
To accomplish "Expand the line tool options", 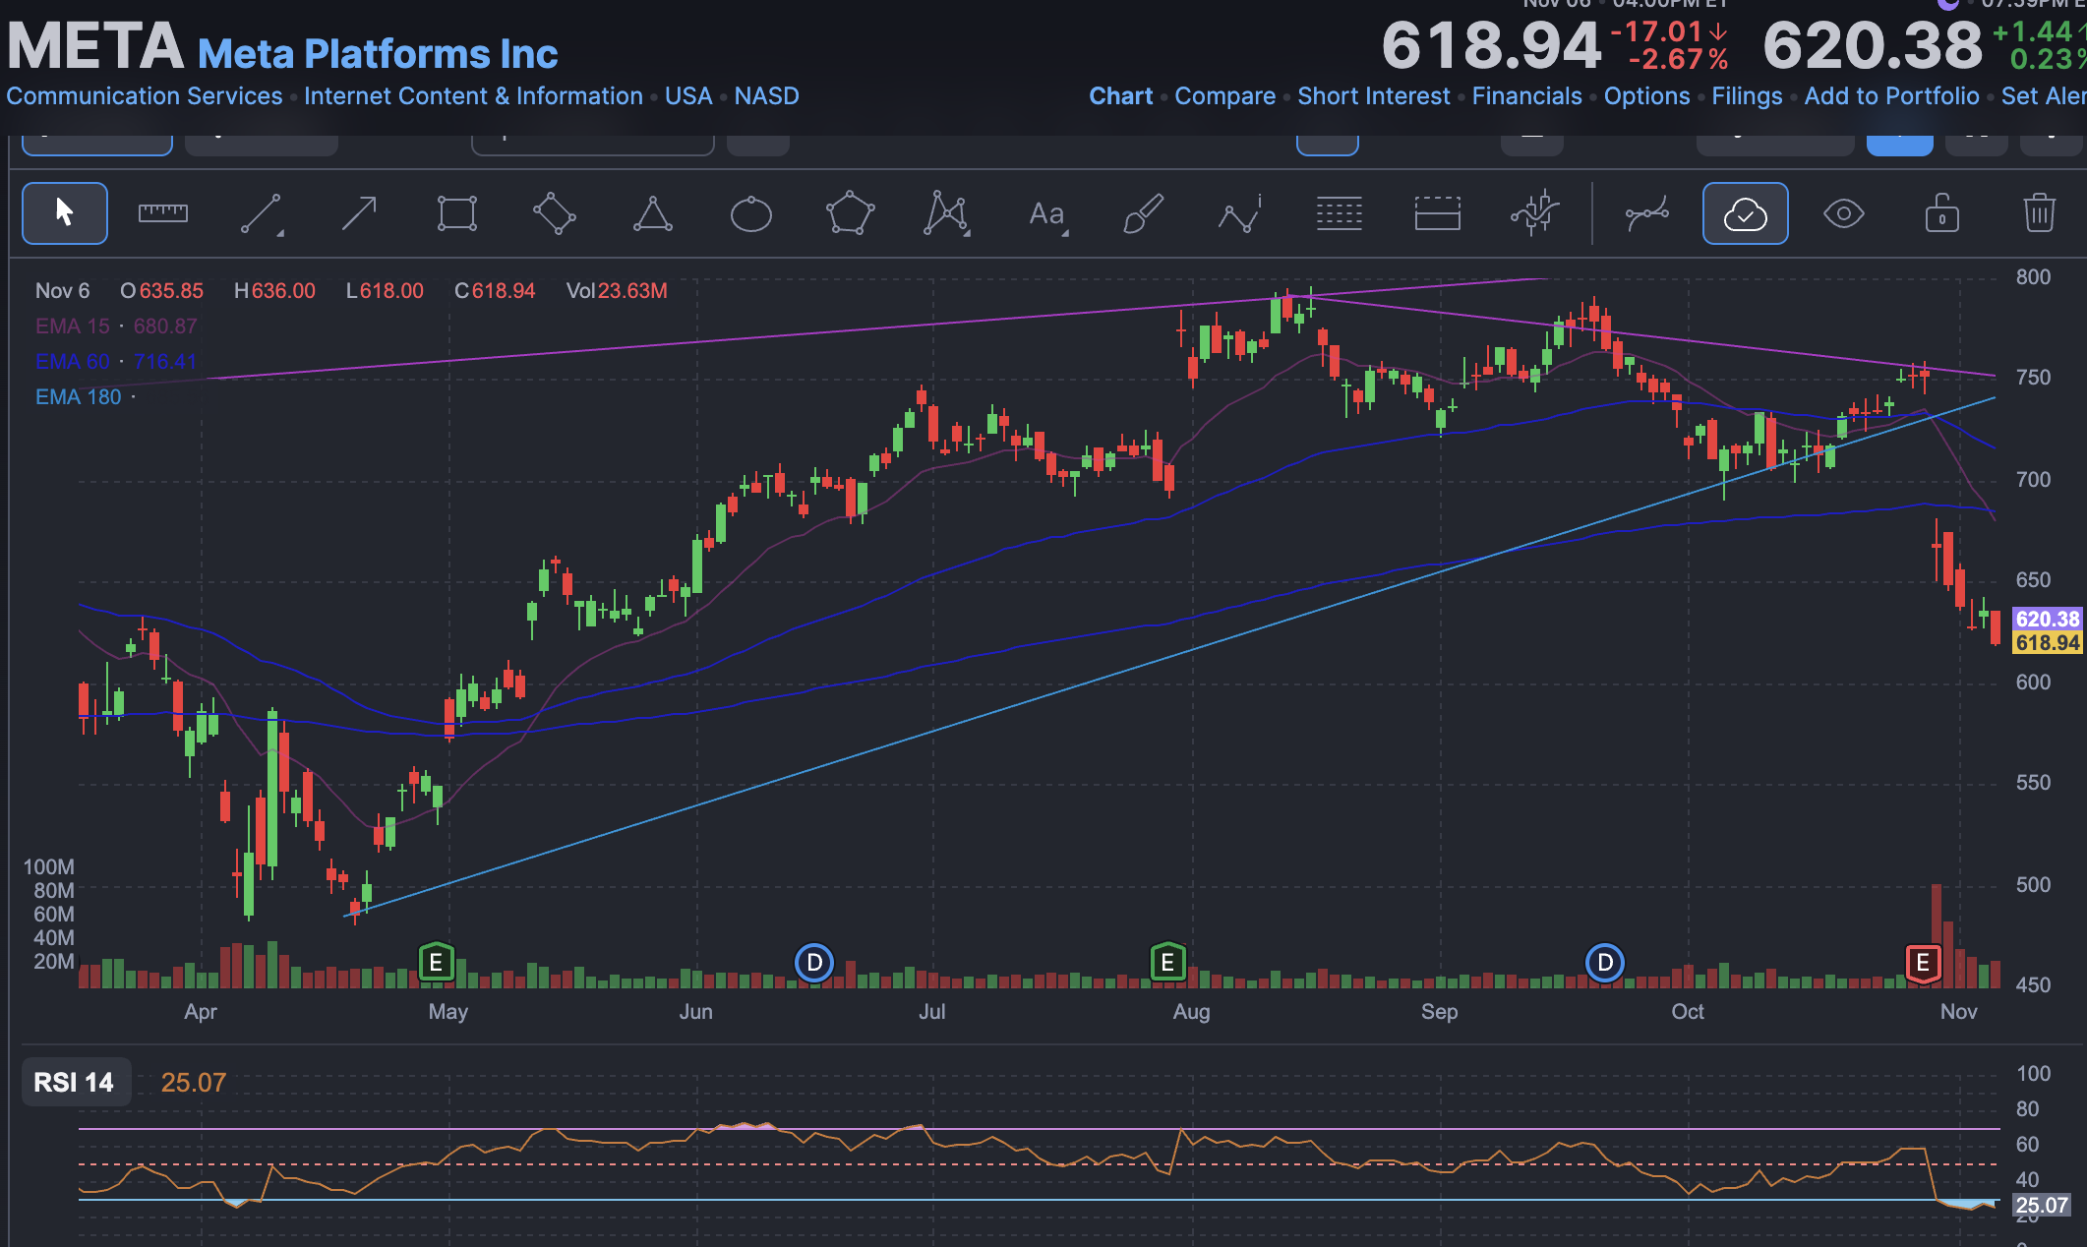I will (280, 233).
